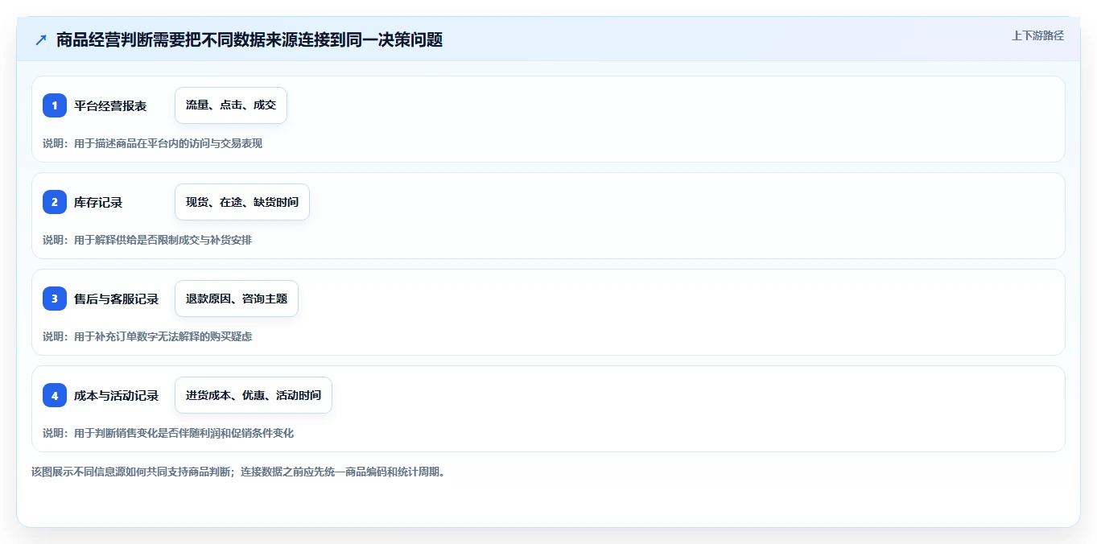Screen dimensions: 1097x544
Task: Select the number 3 badge for 售后与客服记录
Action: (55, 299)
